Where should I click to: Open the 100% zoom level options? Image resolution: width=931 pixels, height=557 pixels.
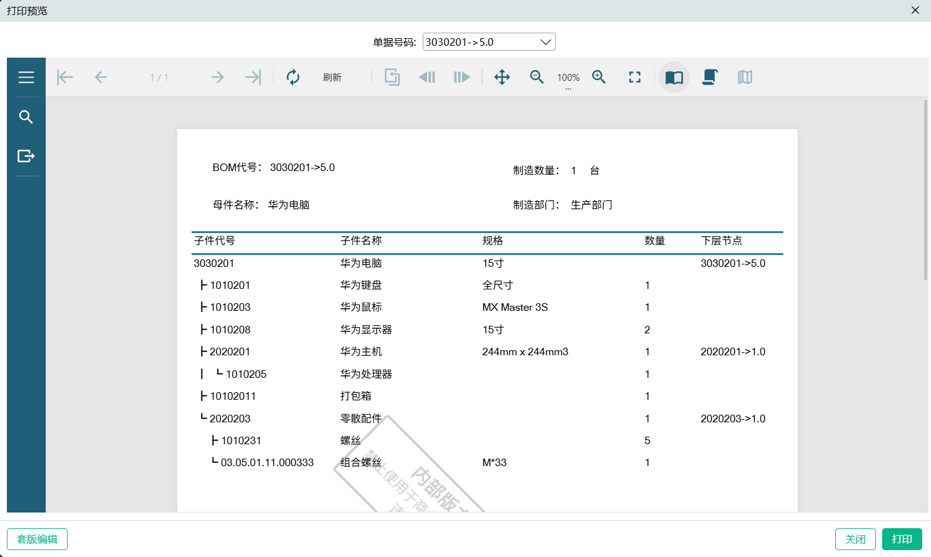(x=568, y=78)
